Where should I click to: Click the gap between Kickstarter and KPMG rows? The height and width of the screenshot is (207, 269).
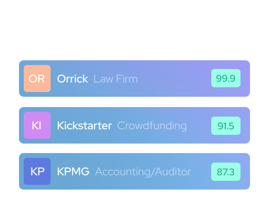(x=134, y=148)
